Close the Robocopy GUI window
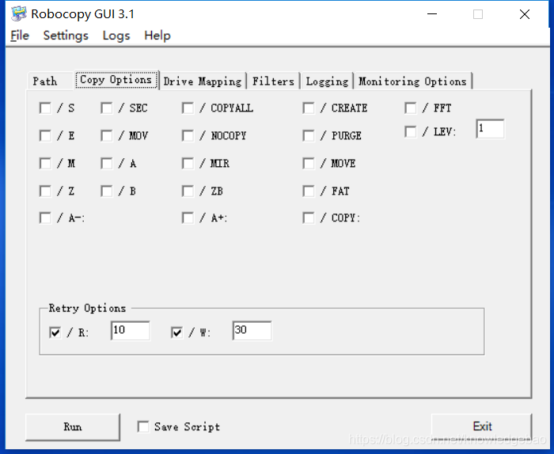The image size is (554, 454). (525, 14)
